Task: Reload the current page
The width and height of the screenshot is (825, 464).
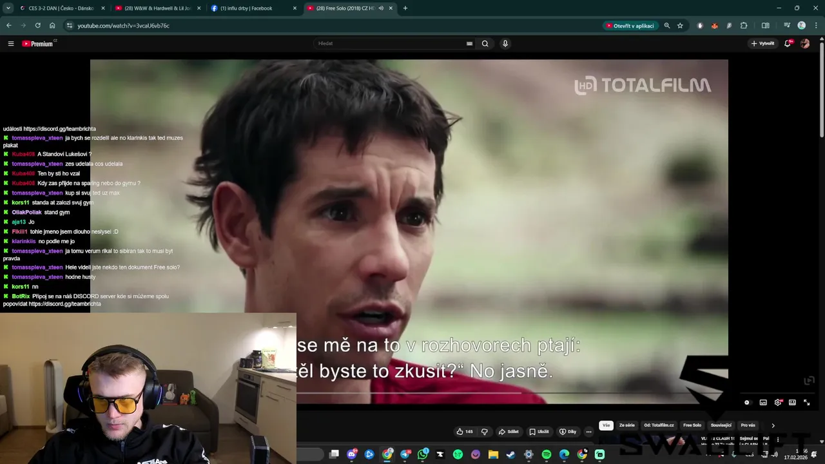Action: click(x=38, y=26)
